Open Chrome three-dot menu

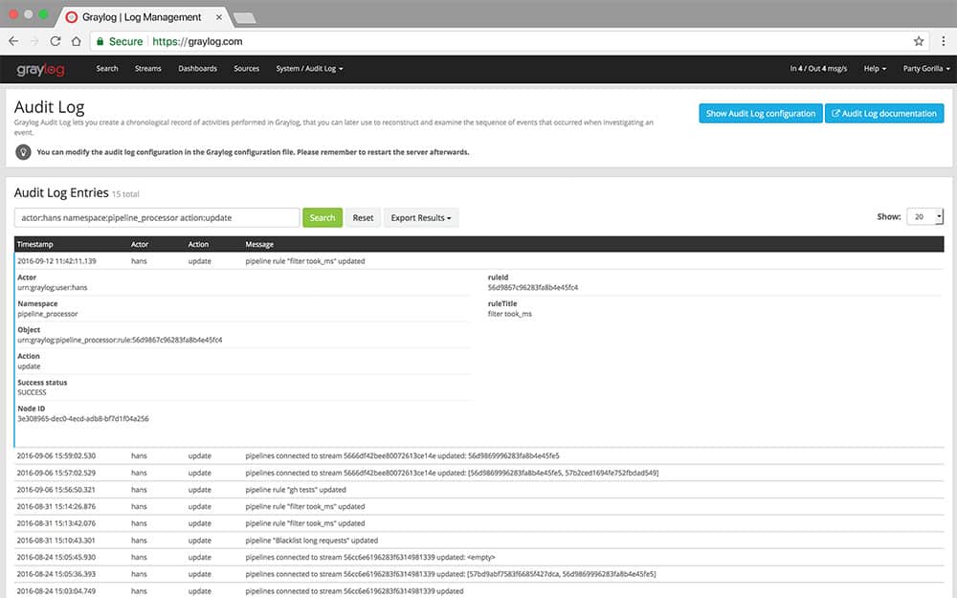943,41
